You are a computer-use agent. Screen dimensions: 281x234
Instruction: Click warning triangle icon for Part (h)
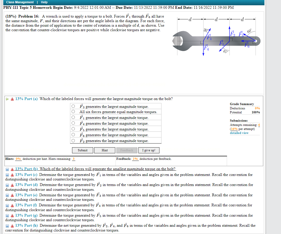tap(12, 226)
